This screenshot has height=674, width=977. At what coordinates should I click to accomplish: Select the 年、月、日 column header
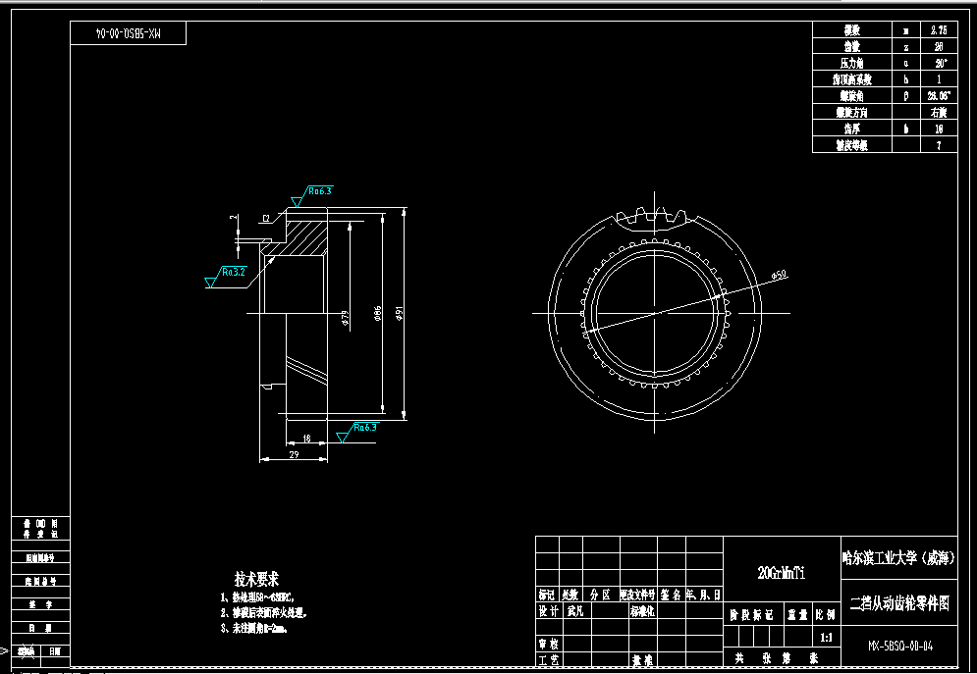coord(704,595)
